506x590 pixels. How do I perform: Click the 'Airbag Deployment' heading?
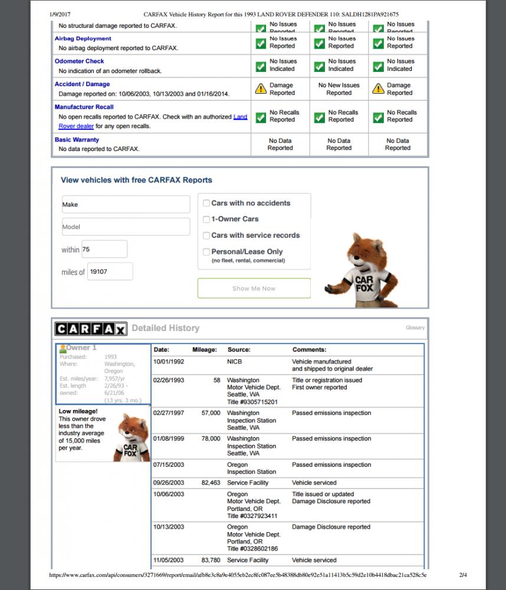point(83,38)
